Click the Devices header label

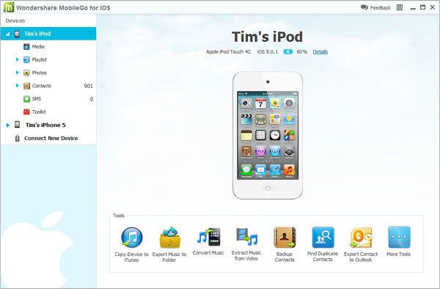15,21
